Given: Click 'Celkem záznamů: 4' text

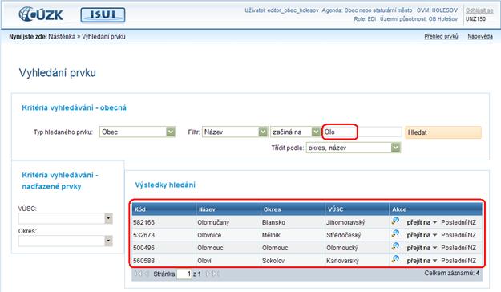Looking at the screenshot, I should [x=452, y=273].
